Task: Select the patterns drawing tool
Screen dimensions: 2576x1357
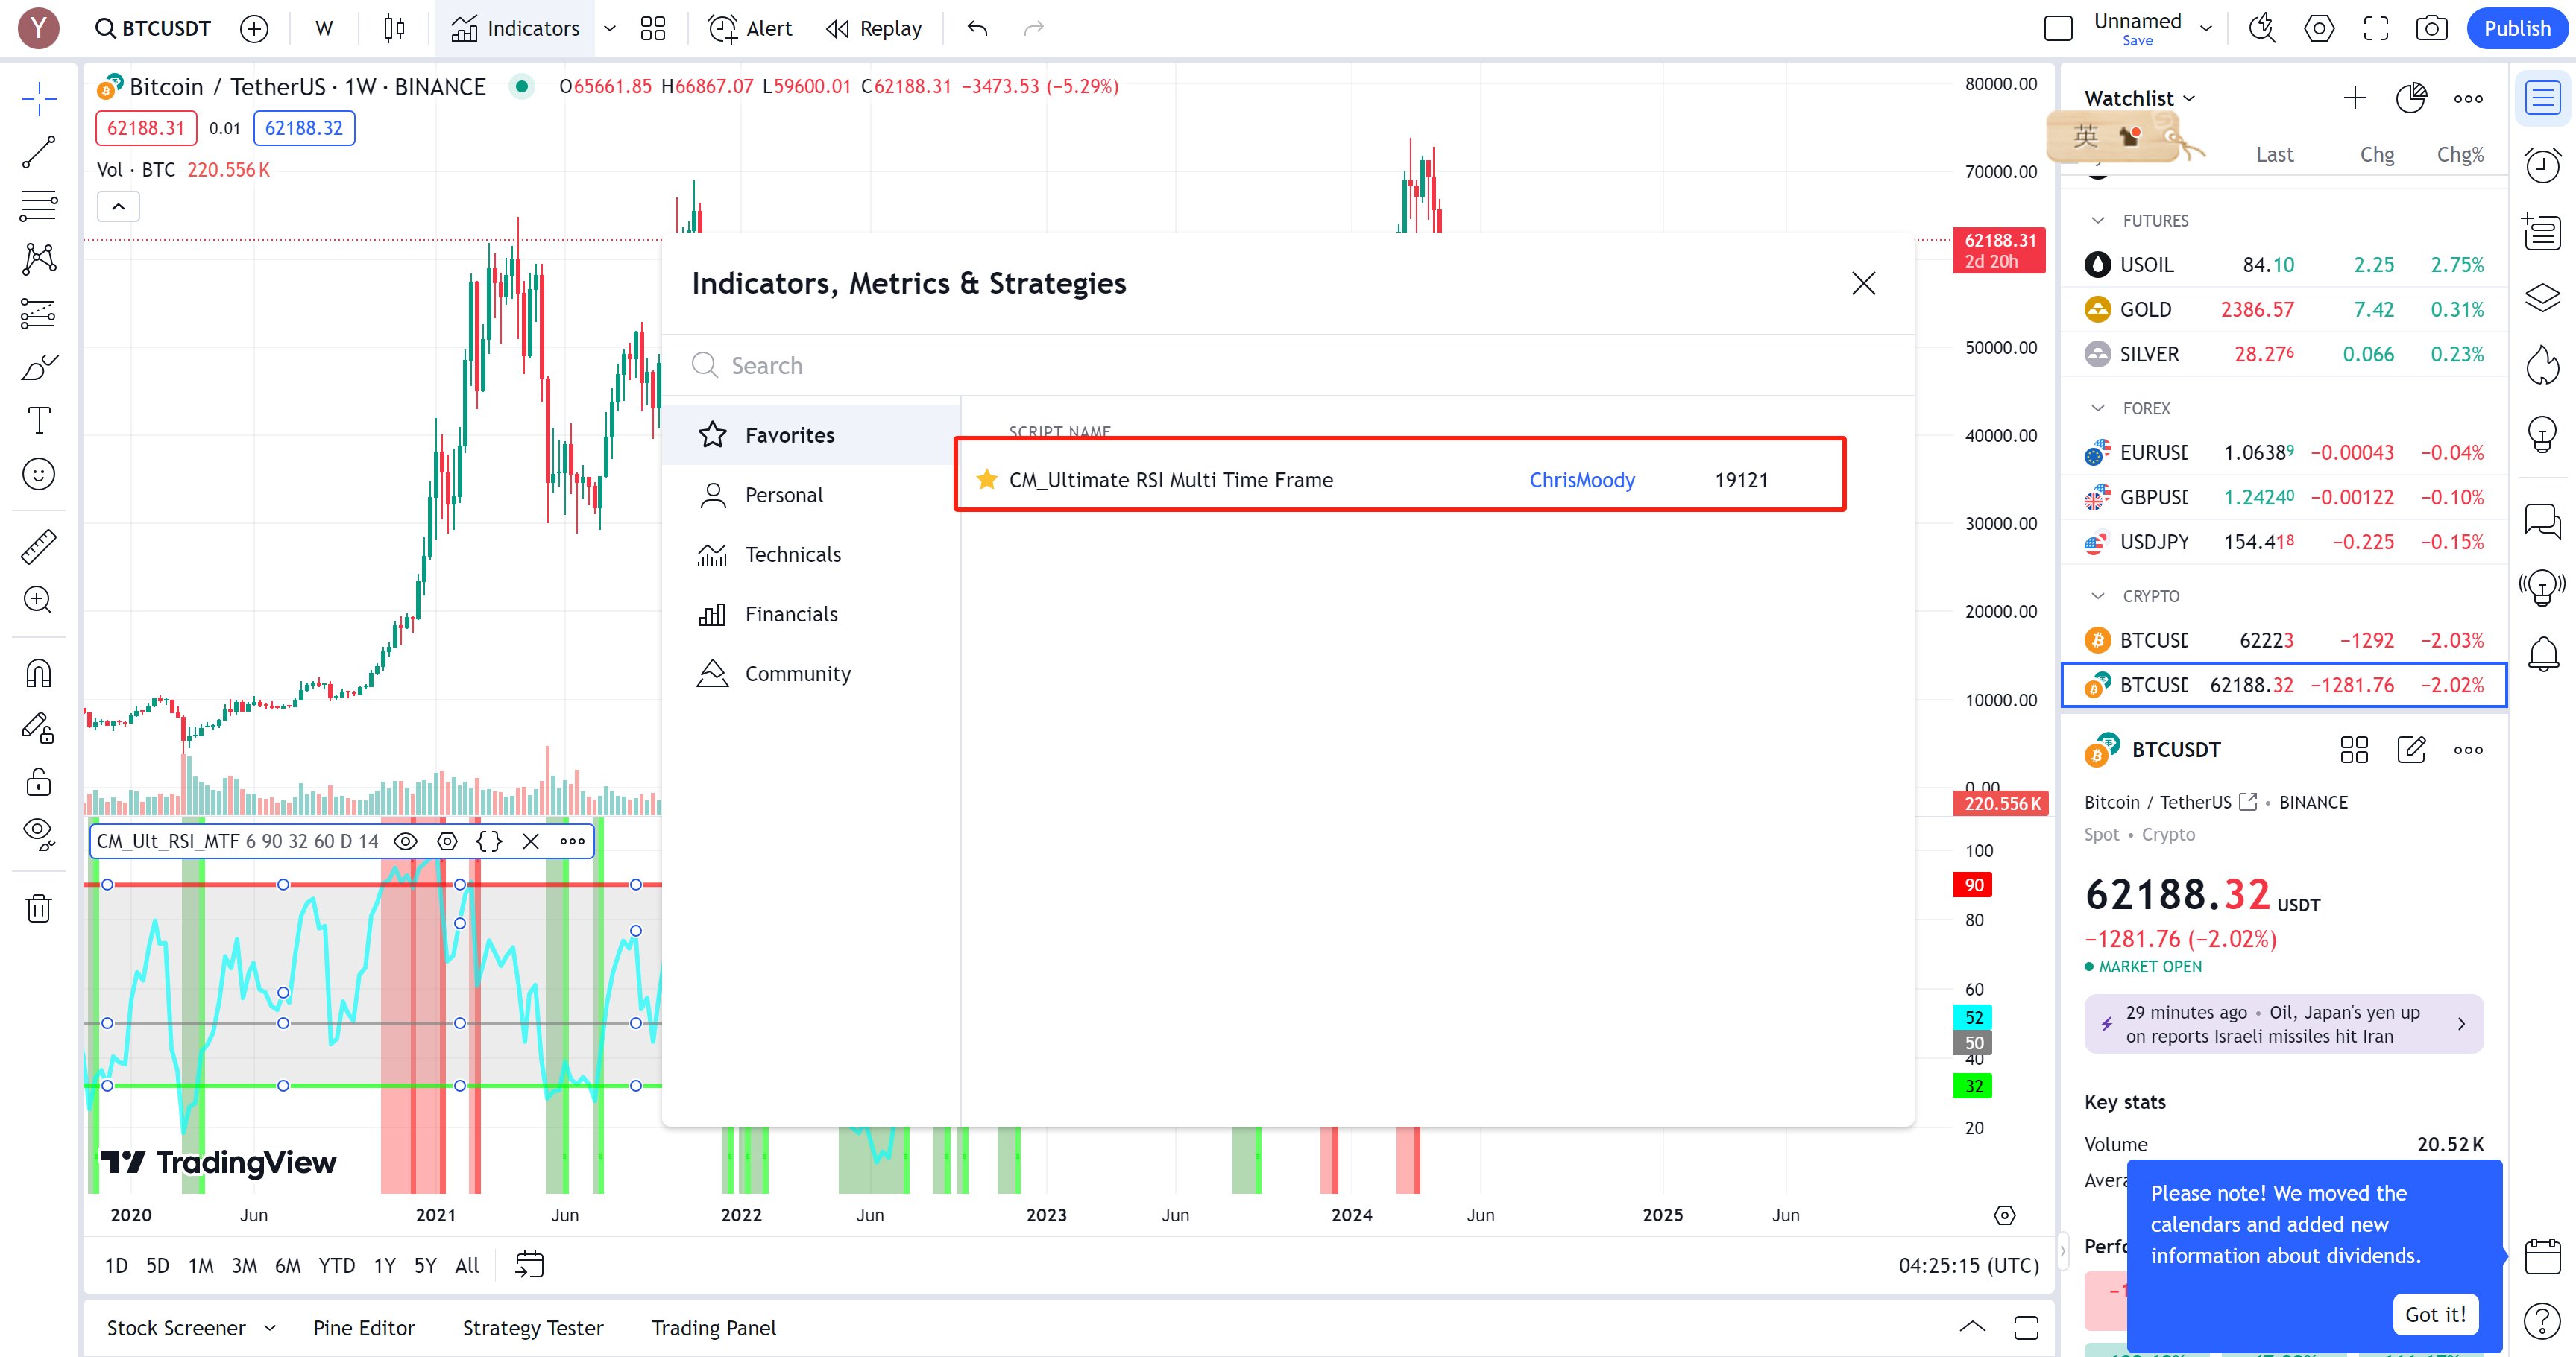Action: [39, 259]
